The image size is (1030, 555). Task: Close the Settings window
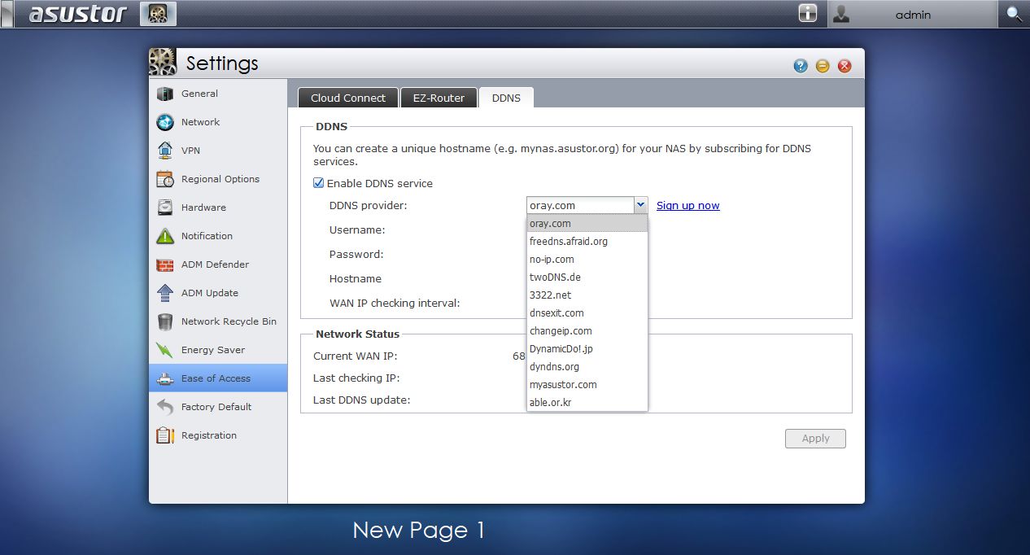pyautogui.click(x=845, y=66)
